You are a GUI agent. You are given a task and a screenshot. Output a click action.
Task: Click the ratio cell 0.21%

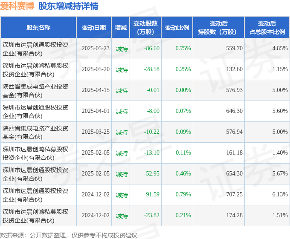click(x=183, y=216)
